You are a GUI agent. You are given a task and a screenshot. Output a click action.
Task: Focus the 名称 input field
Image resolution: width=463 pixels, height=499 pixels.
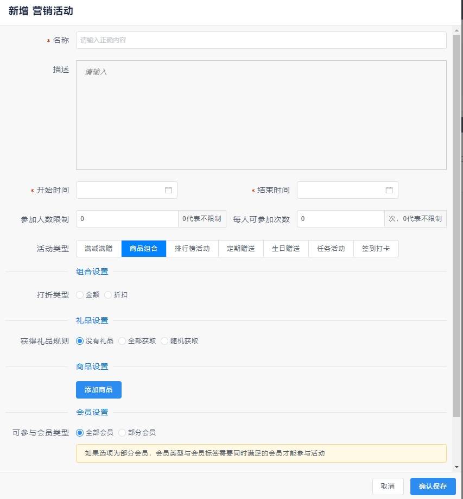point(261,40)
